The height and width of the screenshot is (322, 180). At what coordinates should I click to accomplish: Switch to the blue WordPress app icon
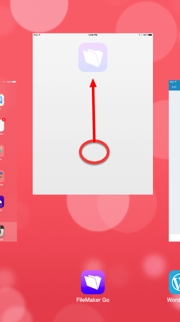click(x=174, y=282)
